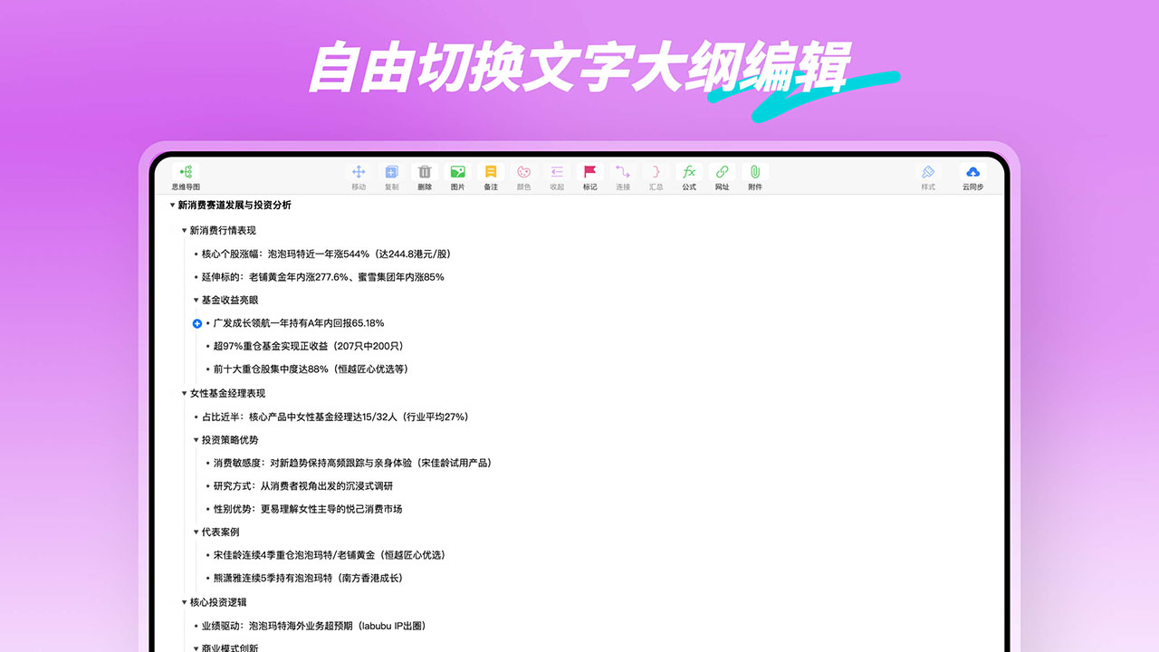Collapse the 代表案例 section triangle
1159x652 pixels.
pyautogui.click(x=197, y=532)
